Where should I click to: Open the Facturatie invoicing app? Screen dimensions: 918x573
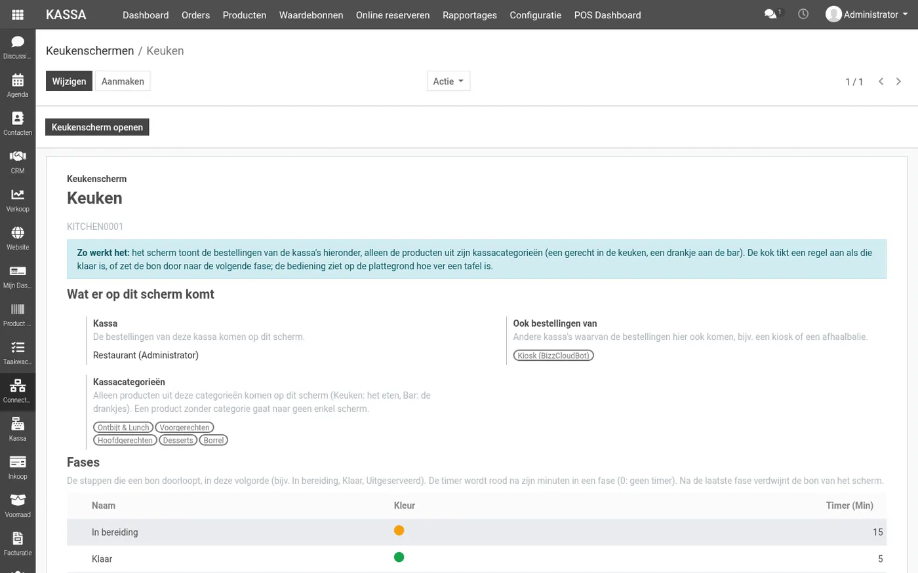pyautogui.click(x=18, y=544)
